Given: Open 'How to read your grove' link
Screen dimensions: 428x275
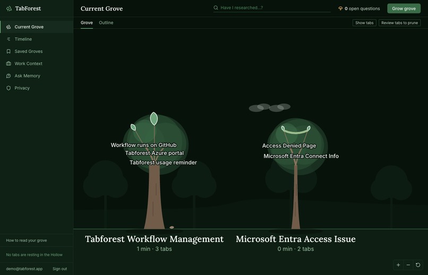Looking at the screenshot, I should 27,240.
